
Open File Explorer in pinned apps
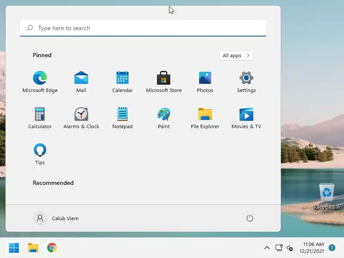(x=205, y=118)
